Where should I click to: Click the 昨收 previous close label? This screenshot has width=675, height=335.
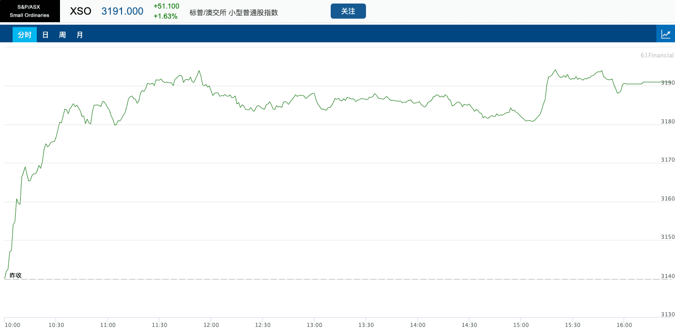click(x=16, y=275)
